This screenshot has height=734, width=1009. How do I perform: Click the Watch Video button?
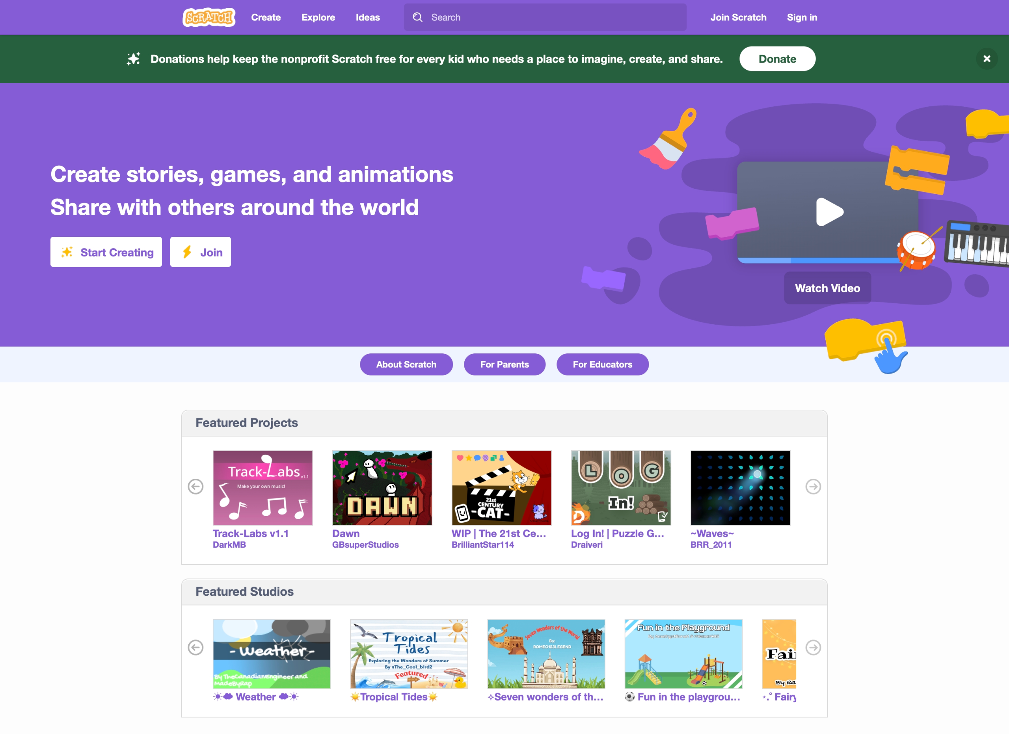pyautogui.click(x=827, y=288)
